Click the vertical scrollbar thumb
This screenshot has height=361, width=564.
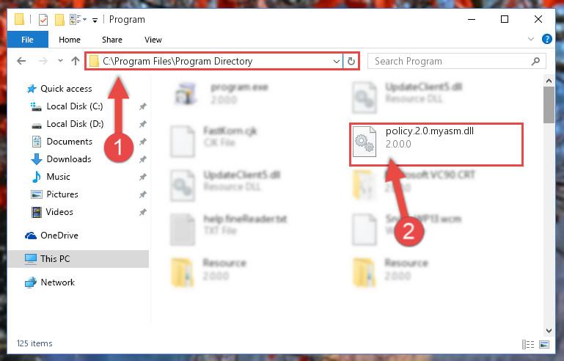[x=549, y=105]
